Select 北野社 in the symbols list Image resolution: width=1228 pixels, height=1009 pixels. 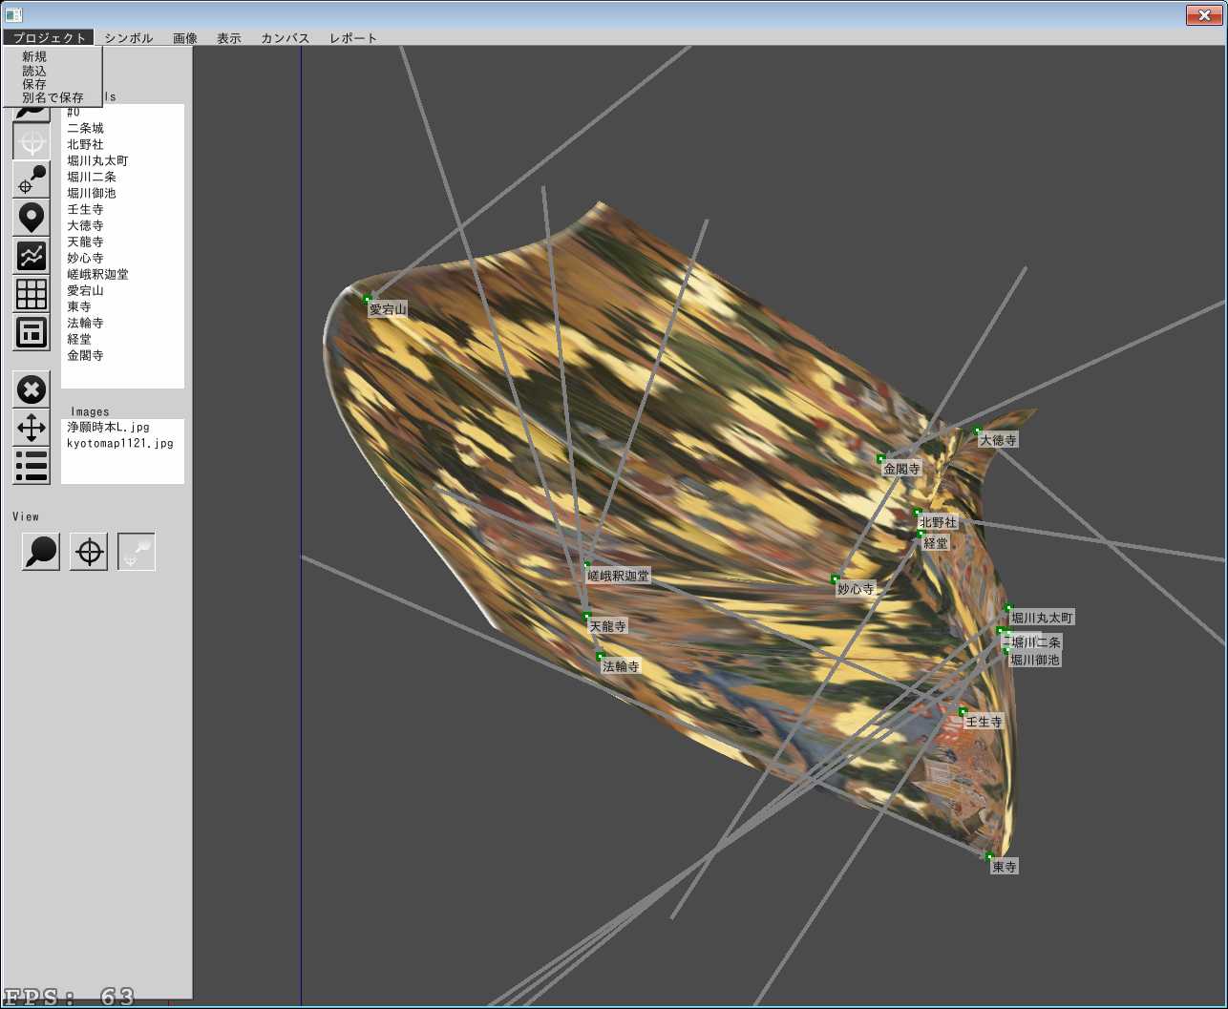pyautogui.click(x=85, y=144)
